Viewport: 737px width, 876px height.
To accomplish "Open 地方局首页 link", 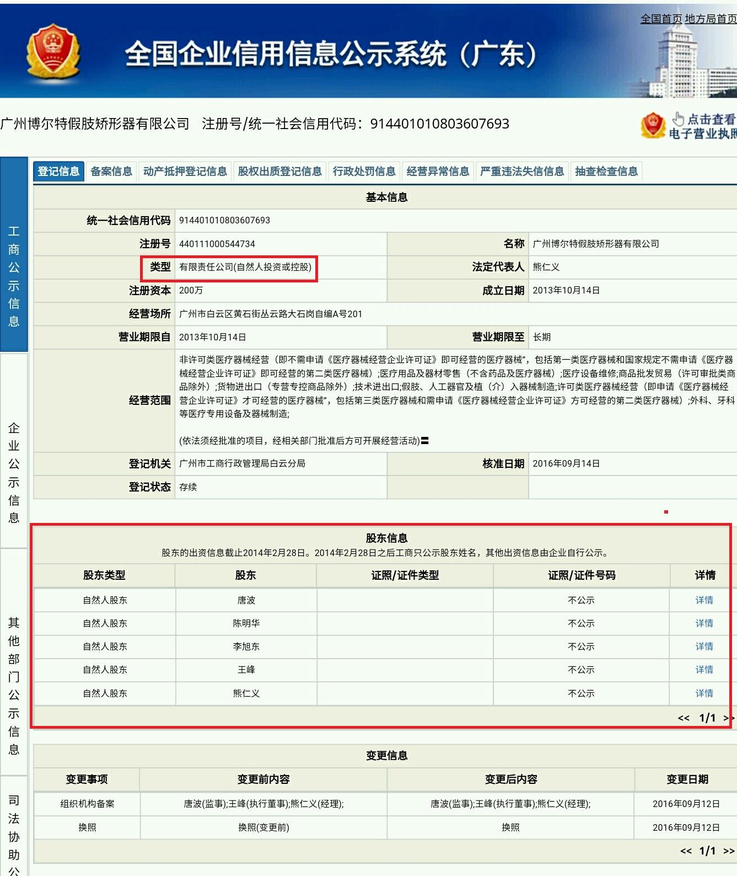I will coord(711,19).
